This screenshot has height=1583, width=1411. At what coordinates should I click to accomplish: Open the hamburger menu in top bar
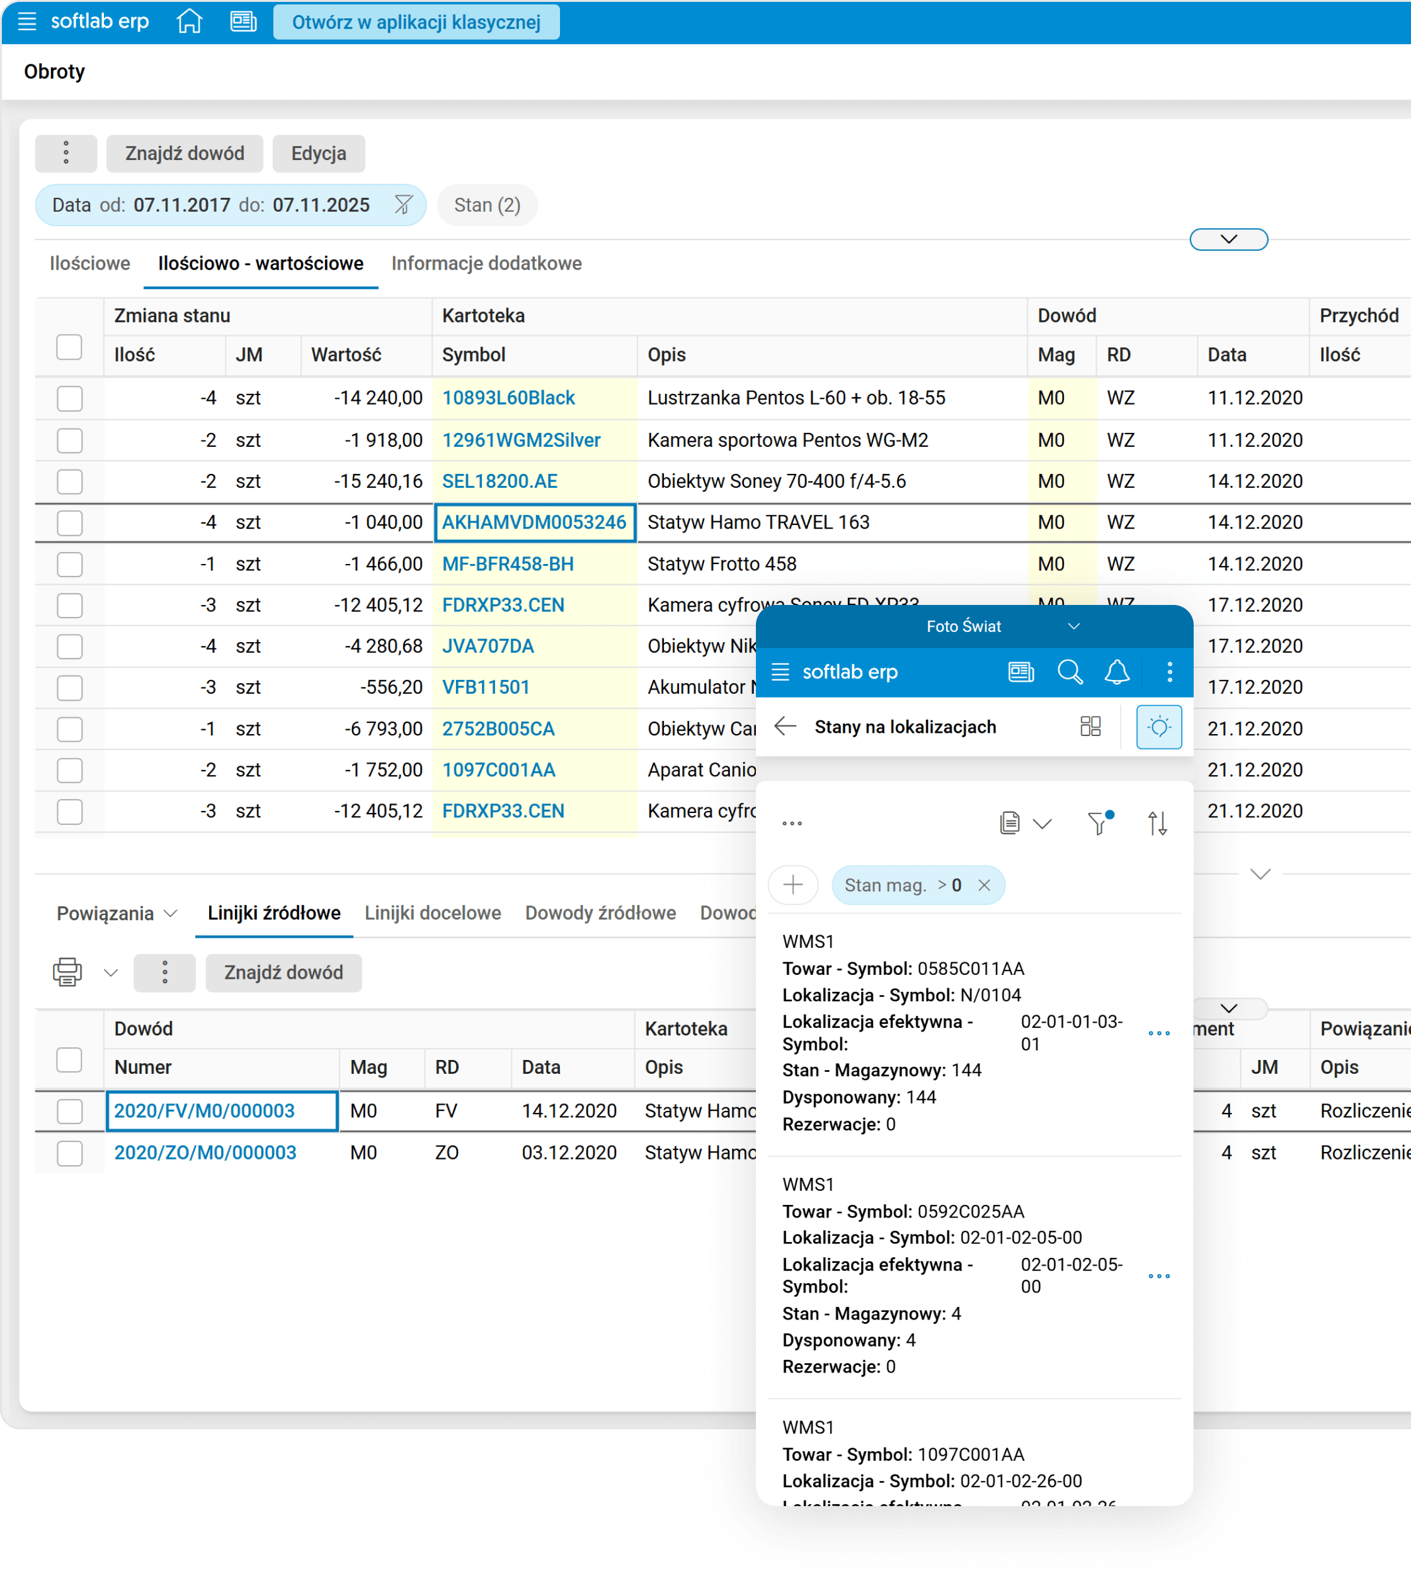[27, 21]
